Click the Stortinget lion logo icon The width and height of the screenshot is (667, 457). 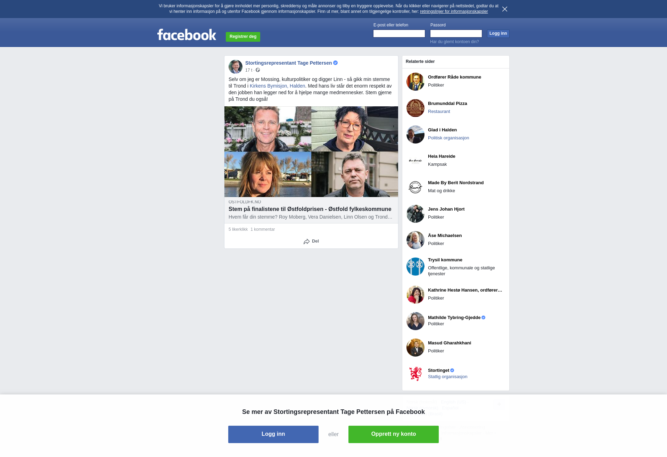(415, 374)
